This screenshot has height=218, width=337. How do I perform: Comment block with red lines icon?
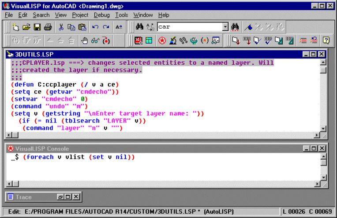(x=303, y=41)
